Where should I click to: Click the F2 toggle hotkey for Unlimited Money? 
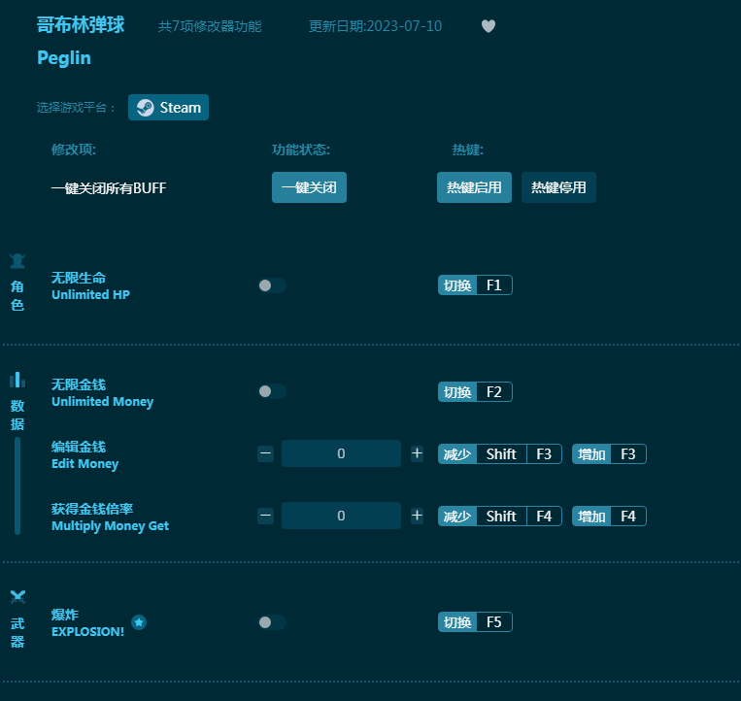point(475,392)
